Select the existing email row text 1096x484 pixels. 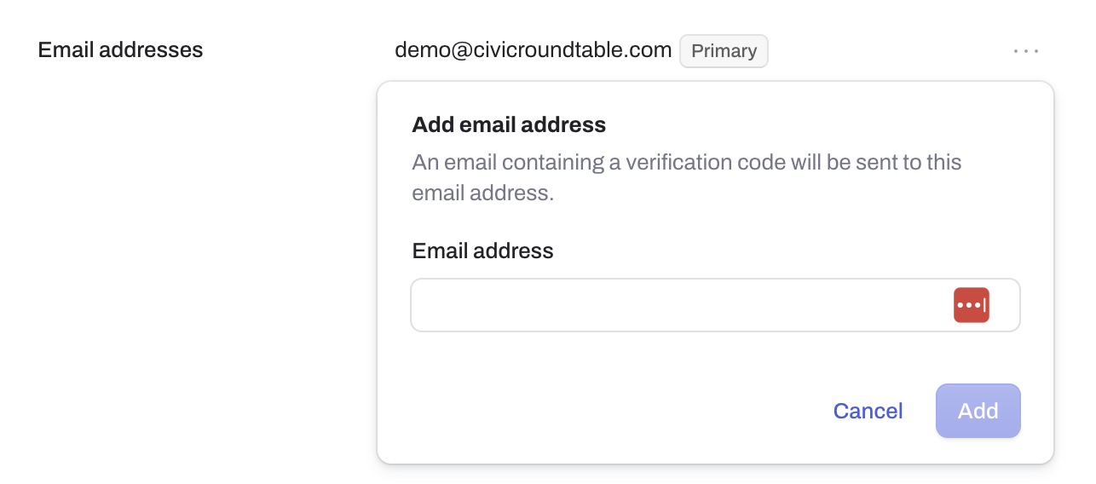pos(534,50)
